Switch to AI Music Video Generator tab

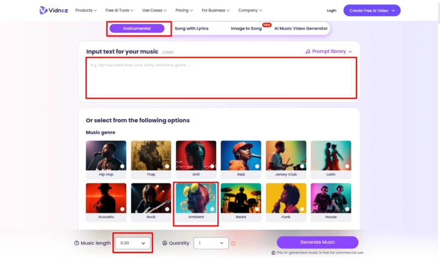pos(301,29)
